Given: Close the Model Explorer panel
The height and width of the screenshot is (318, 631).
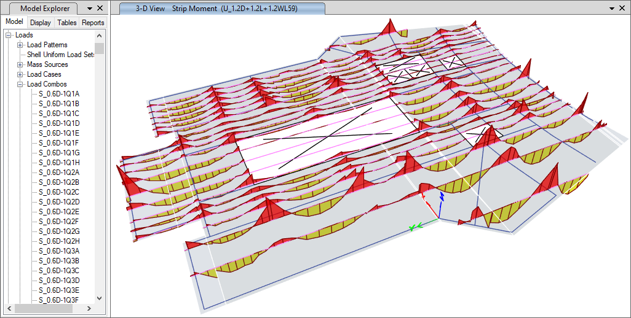Looking at the screenshot, I should (100, 9).
